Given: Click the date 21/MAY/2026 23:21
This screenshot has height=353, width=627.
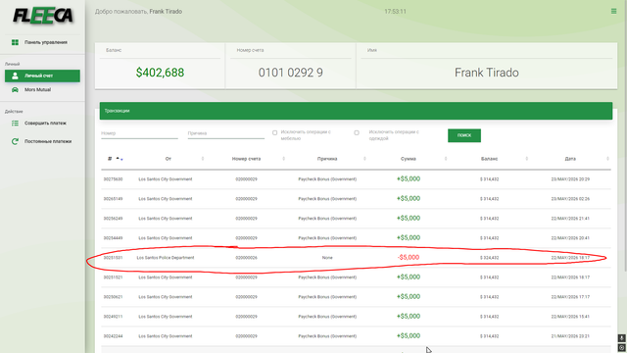Looking at the screenshot, I should pyautogui.click(x=570, y=336).
